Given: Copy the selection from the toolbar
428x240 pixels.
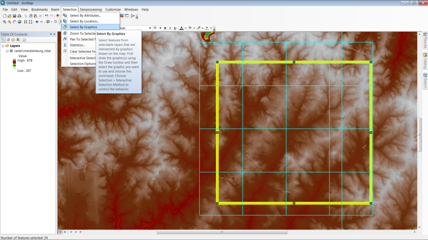Looking at the screenshot, I should pyautogui.click(x=31, y=16).
